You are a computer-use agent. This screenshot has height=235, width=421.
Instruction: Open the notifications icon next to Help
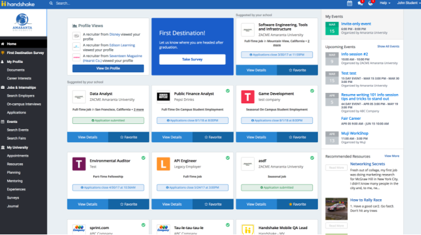click(x=370, y=3)
